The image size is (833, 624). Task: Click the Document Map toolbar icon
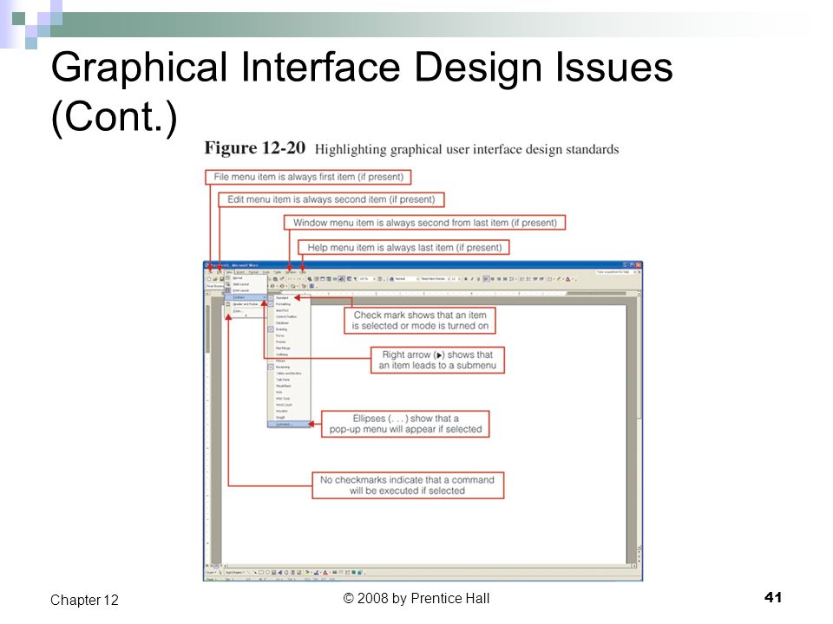tap(349, 278)
